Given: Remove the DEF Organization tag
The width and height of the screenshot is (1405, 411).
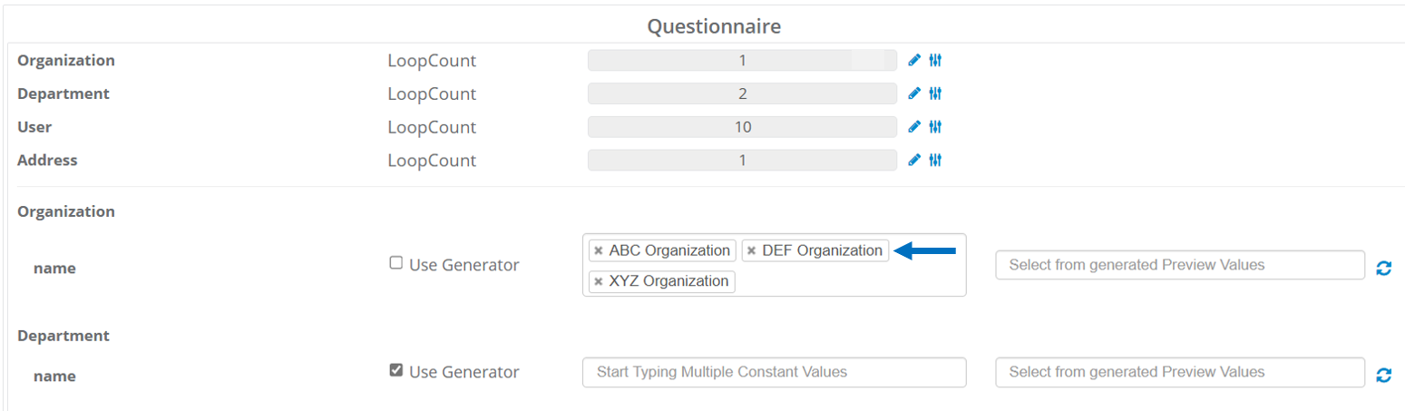Looking at the screenshot, I should [x=751, y=250].
